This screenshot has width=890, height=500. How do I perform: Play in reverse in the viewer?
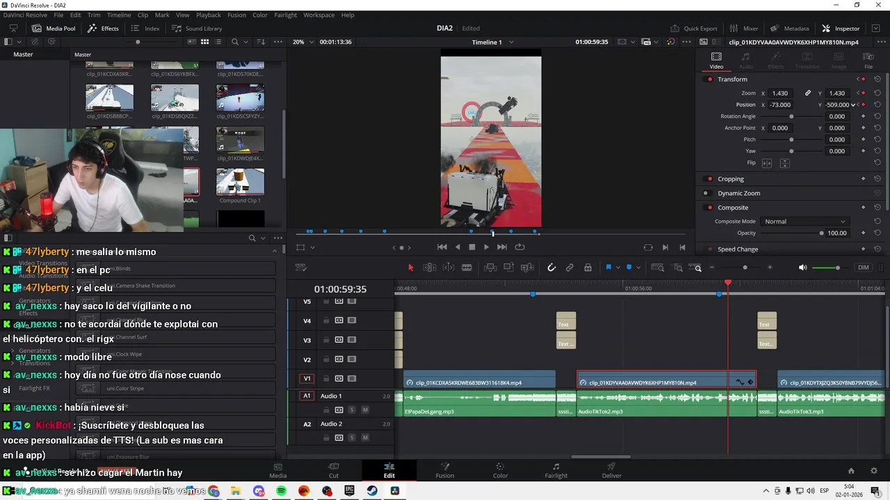(457, 247)
